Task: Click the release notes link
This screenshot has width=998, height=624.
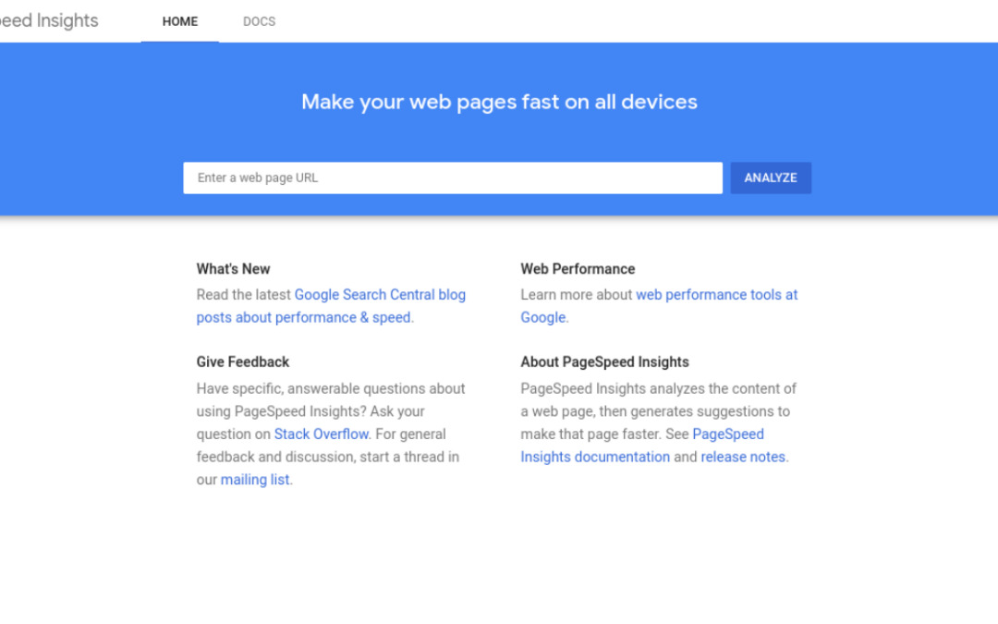Action: (743, 457)
